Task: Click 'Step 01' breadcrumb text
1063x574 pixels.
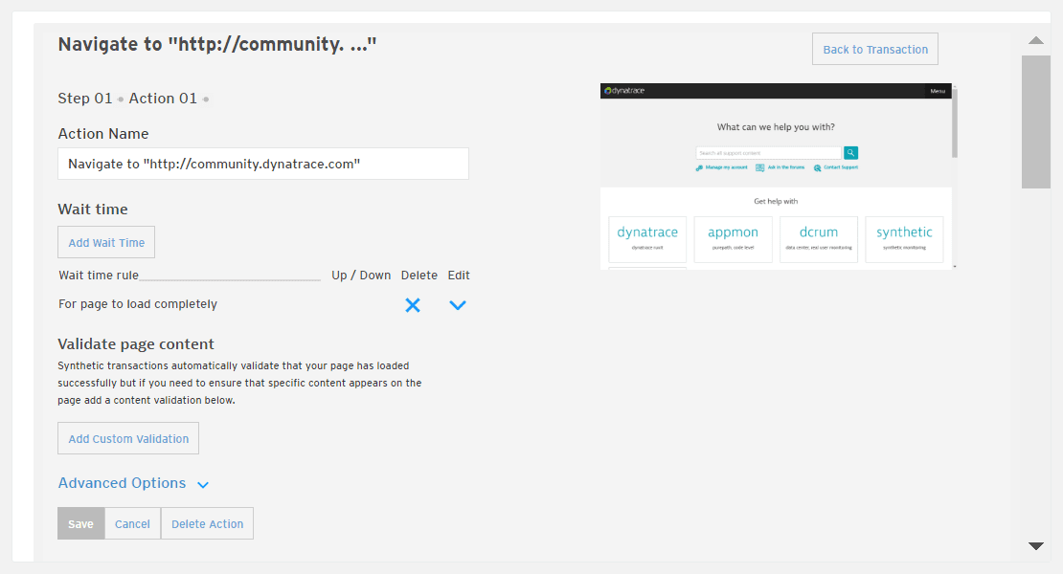Action: point(84,99)
